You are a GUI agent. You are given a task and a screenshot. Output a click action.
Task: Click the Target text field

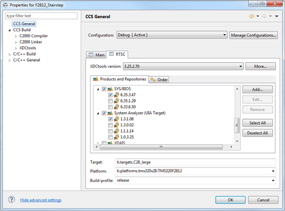pos(195,162)
